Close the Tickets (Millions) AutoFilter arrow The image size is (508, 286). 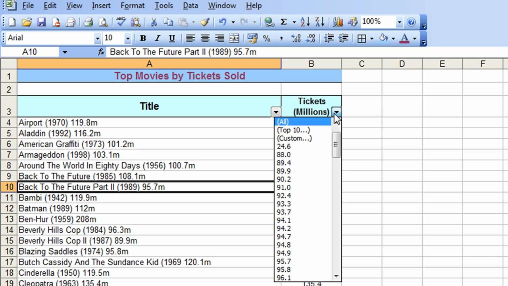[337, 112]
